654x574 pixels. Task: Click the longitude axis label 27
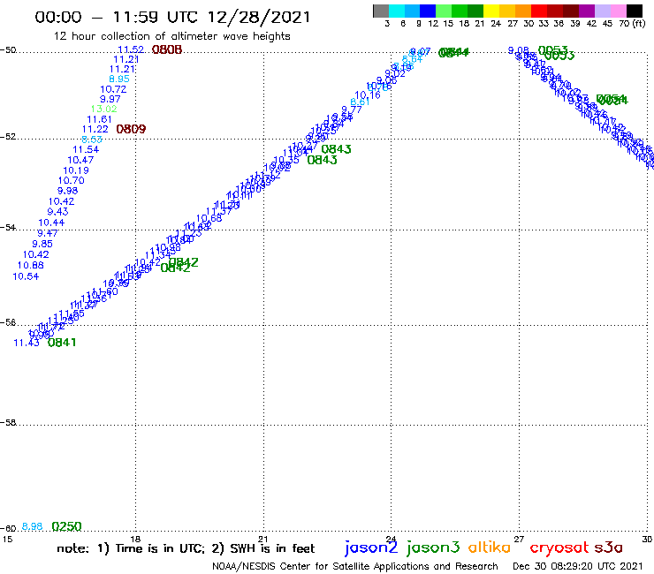click(519, 539)
